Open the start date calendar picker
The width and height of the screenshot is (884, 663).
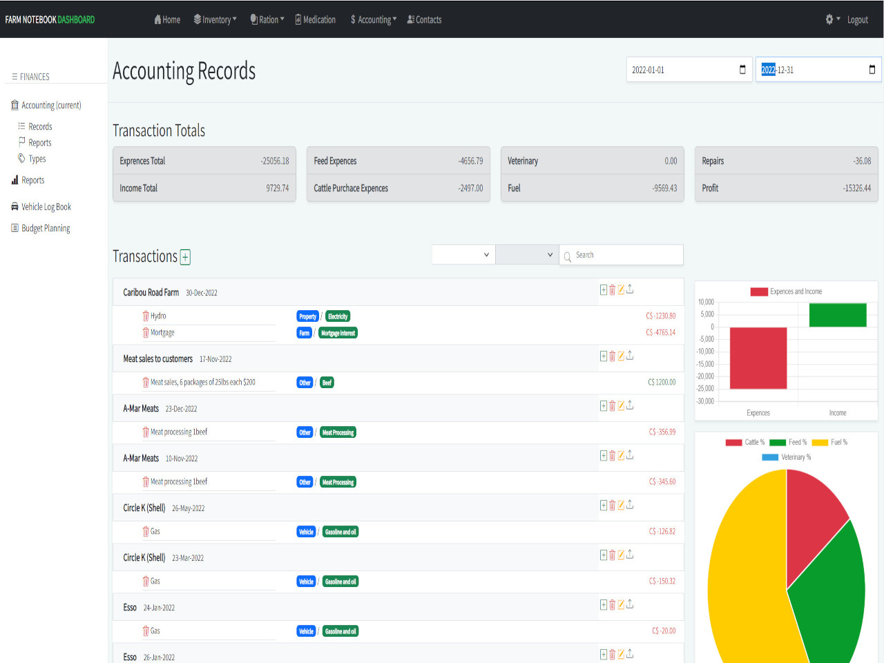coord(742,70)
